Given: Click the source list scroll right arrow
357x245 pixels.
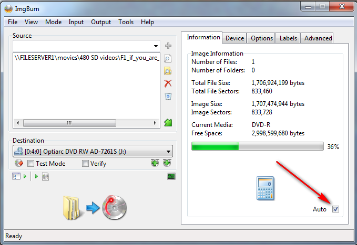Looking at the screenshot, I should [155, 123].
